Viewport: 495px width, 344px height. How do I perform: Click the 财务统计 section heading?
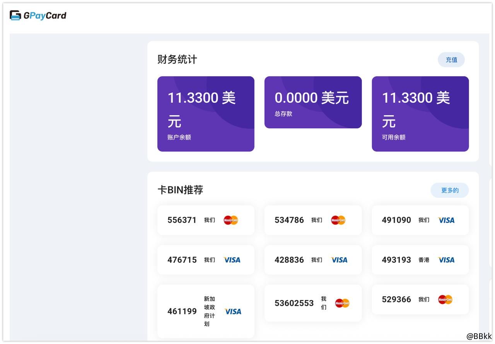point(177,60)
